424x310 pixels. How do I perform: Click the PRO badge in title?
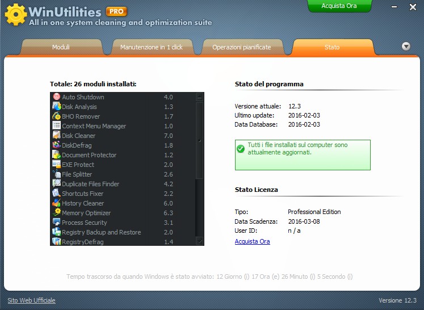(x=116, y=11)
